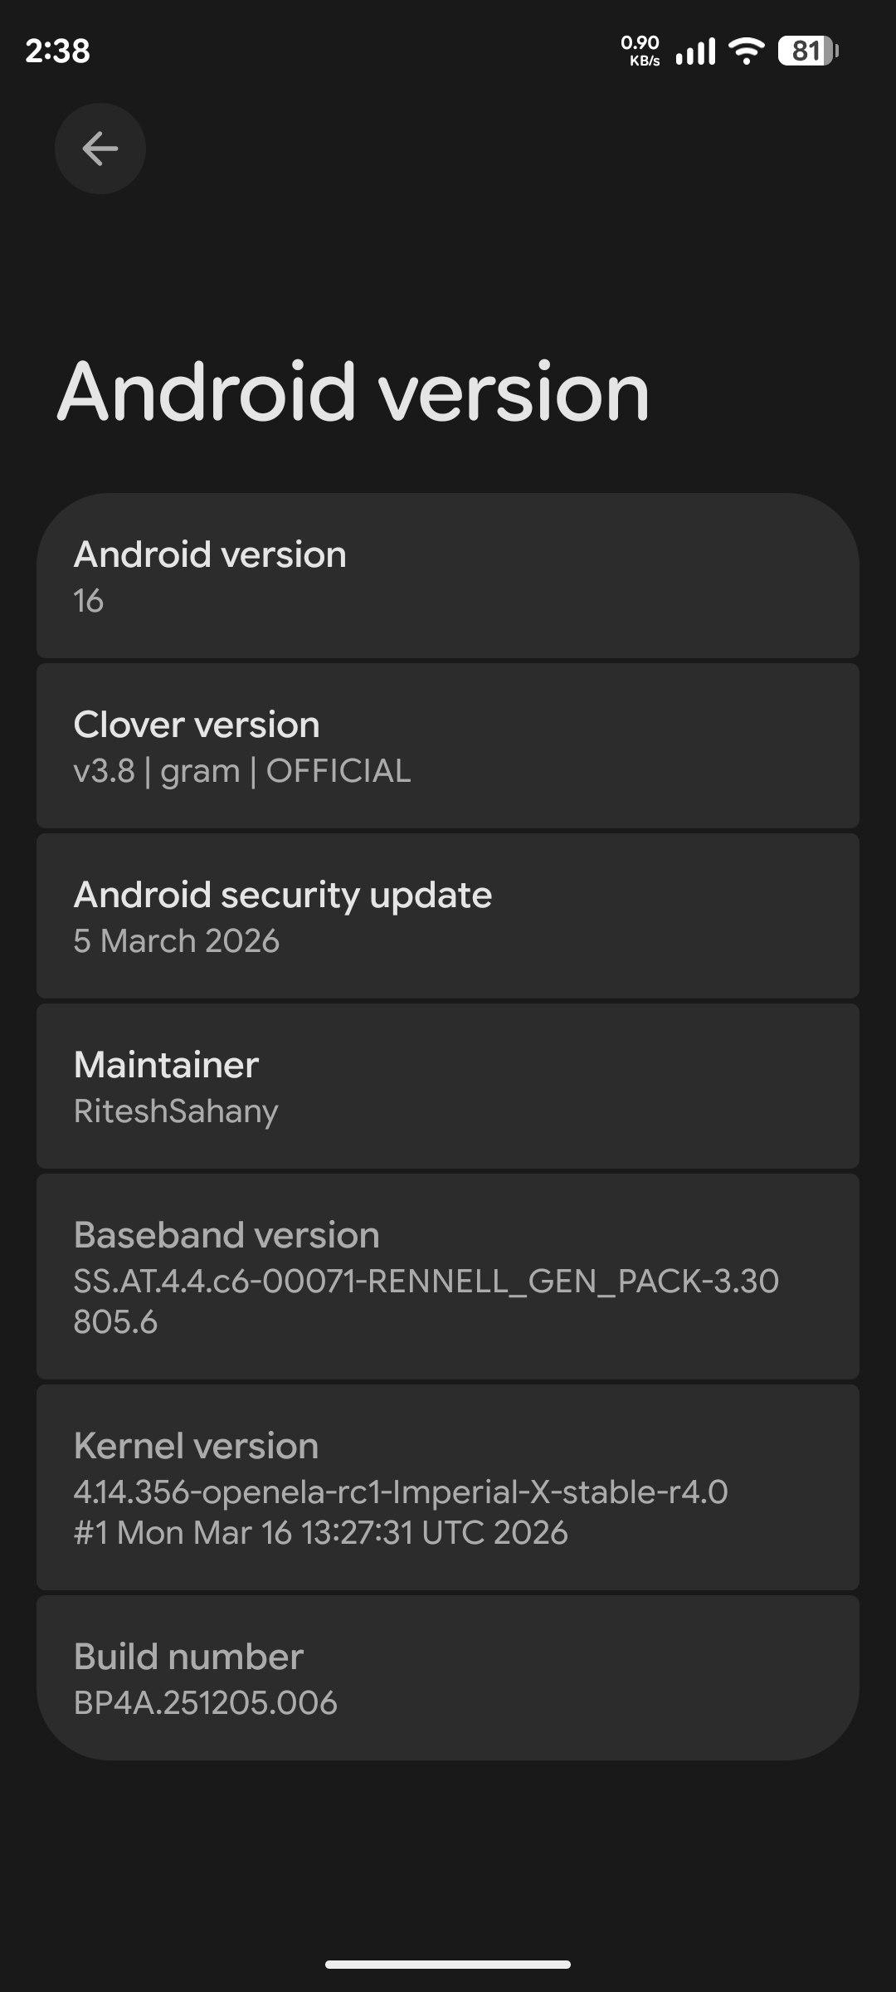
Task: Open Android security update entry
Action: [448, 916]
